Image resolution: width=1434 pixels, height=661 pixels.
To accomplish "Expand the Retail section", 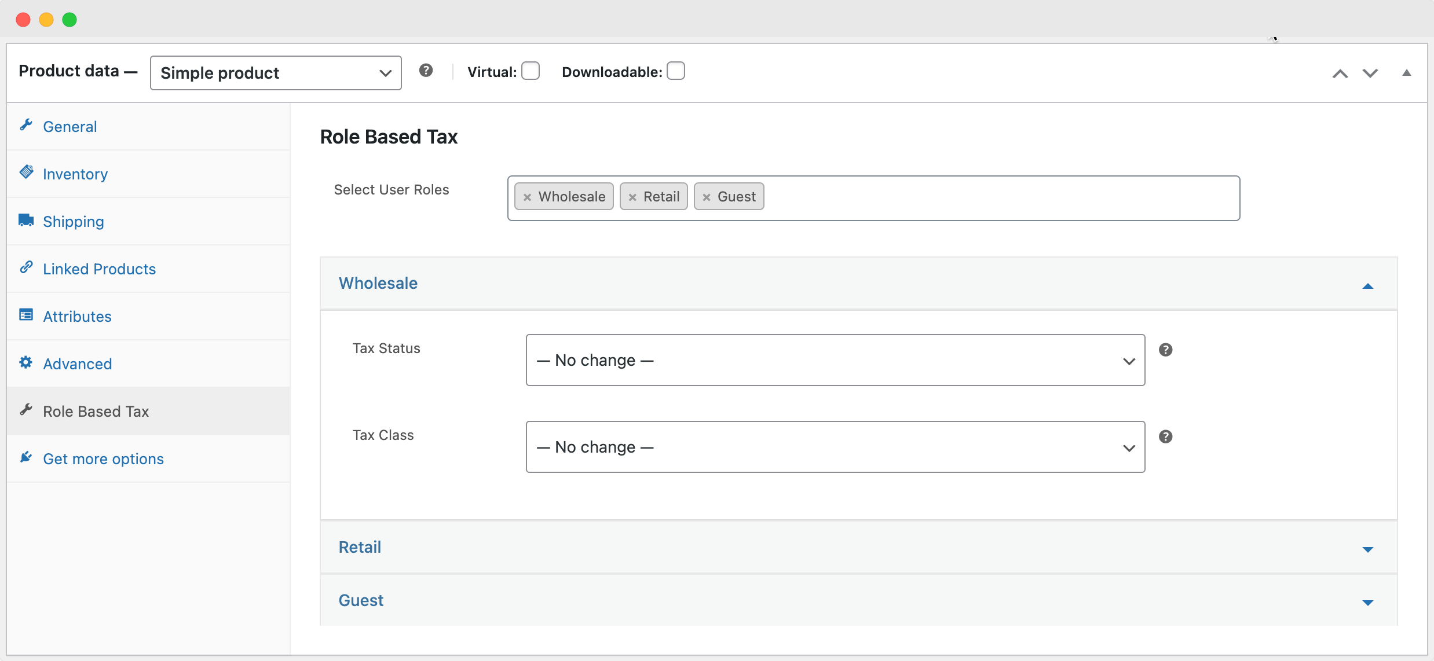I will point(1367,549).
